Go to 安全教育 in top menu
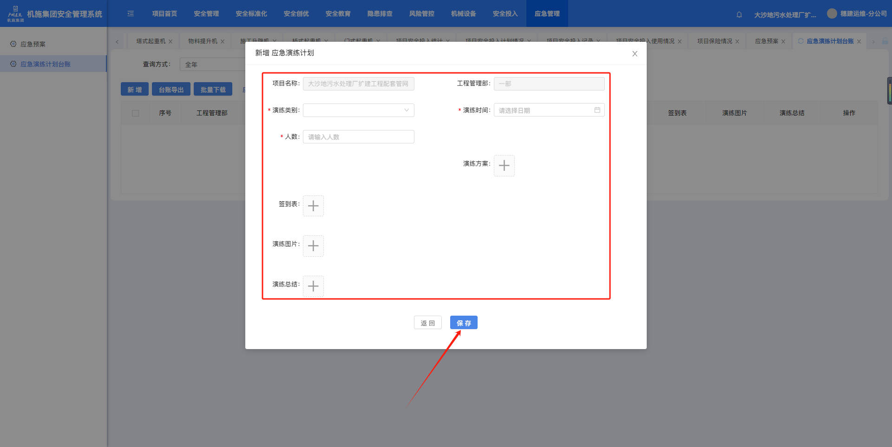The width and height of the screenshot is (892, 447). 338,14
